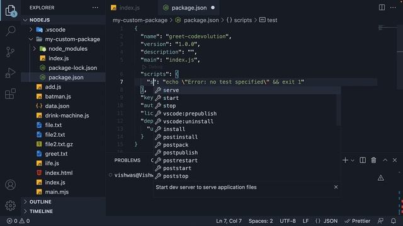Open main.mjs in explorer
This screenshot has width=403, height=226.
click(x=63, y=192)
